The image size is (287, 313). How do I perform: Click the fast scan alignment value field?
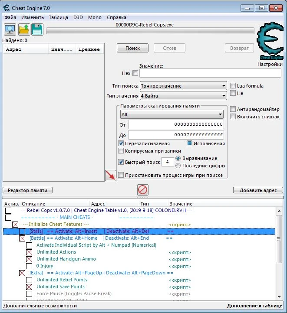pos(168,162)
